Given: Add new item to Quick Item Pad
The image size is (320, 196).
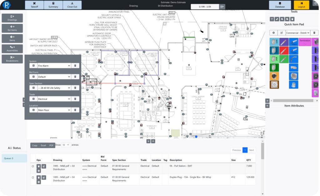Looking at the screenshot, I should 273,33.
